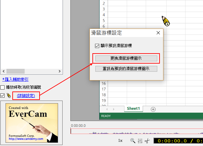This screenshot has height=146, width=203.
Task: Open the 詳細設定 link
Action: coord(26,96)
